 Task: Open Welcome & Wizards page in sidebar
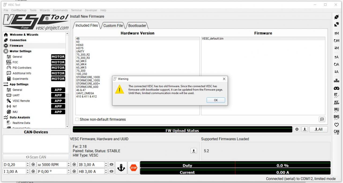24,35
